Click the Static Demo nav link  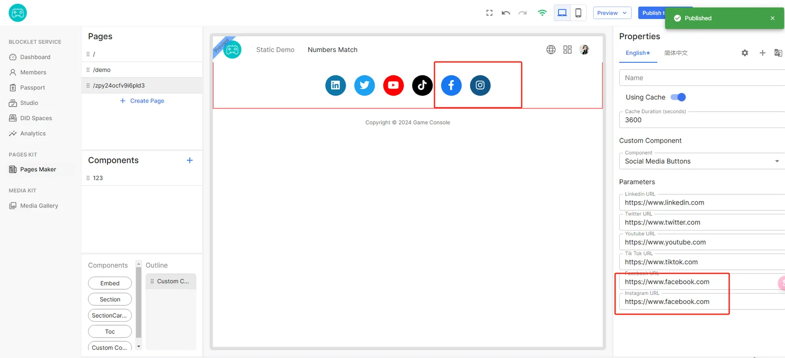pos(275,50)
